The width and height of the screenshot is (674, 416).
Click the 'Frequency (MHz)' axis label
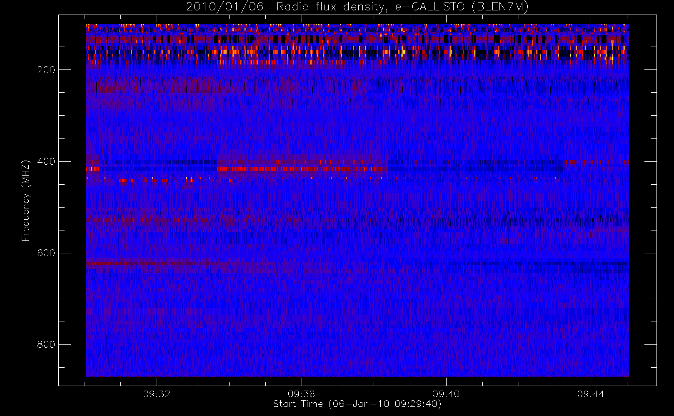26,201
